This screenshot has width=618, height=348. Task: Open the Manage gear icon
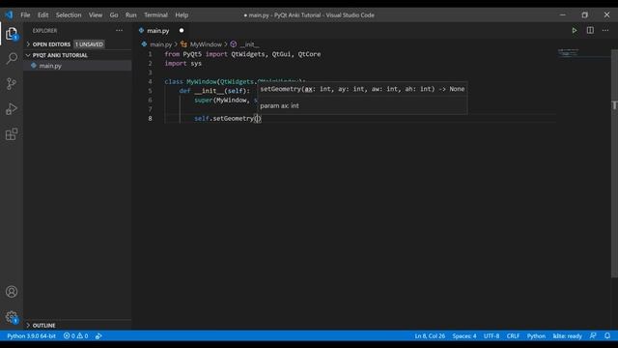[12, 317]
